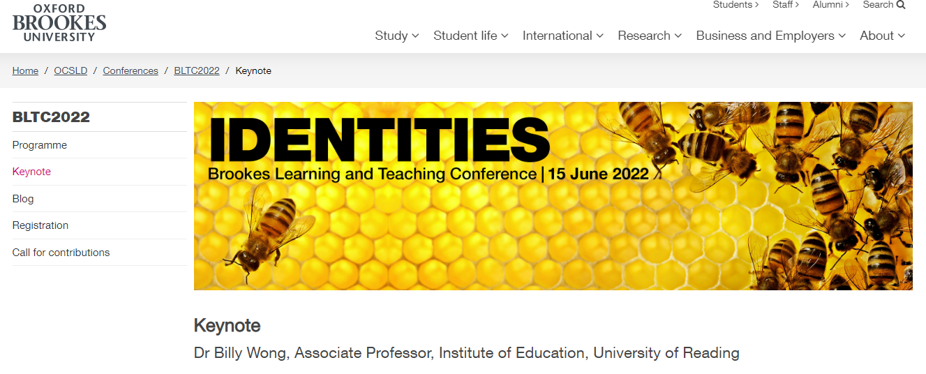The image size is (926, 374).
Task: Open the International dropdown menu
Action: coord(562,36)
